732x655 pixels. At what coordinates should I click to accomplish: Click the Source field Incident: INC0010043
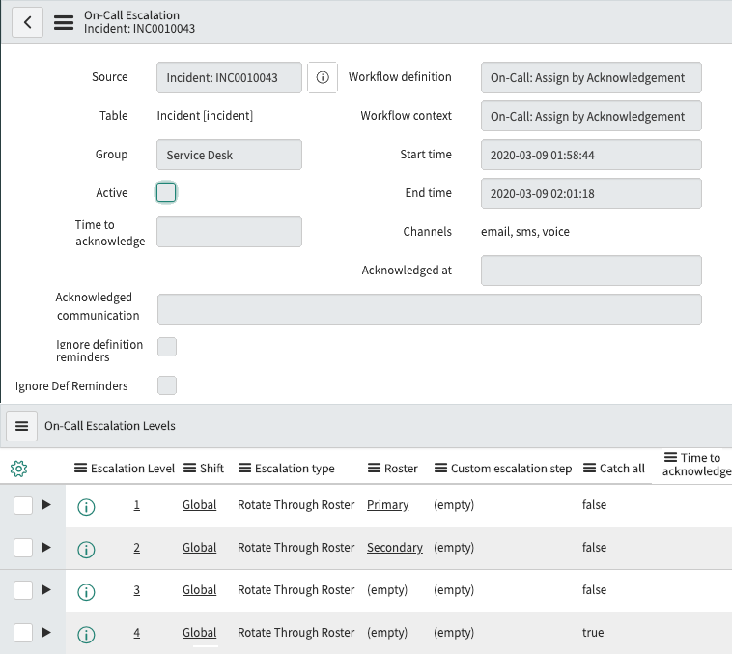pyautogui.click(x=229, y=77)
